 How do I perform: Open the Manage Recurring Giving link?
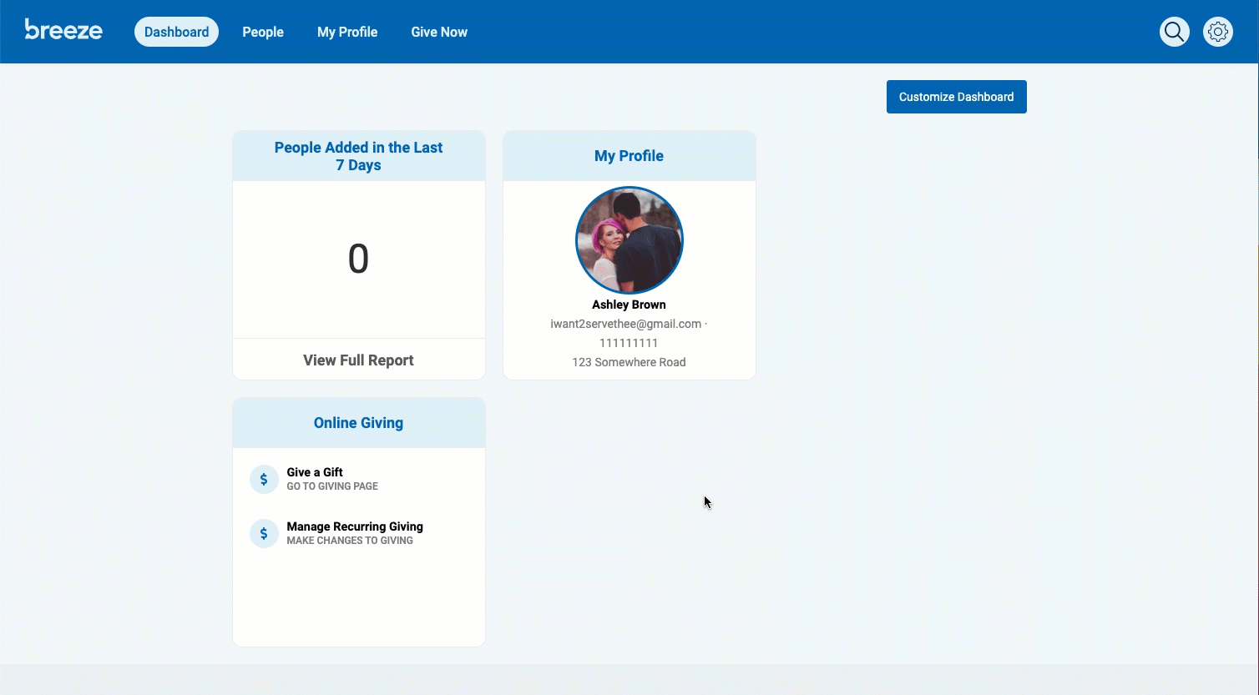tap(355, 526)
